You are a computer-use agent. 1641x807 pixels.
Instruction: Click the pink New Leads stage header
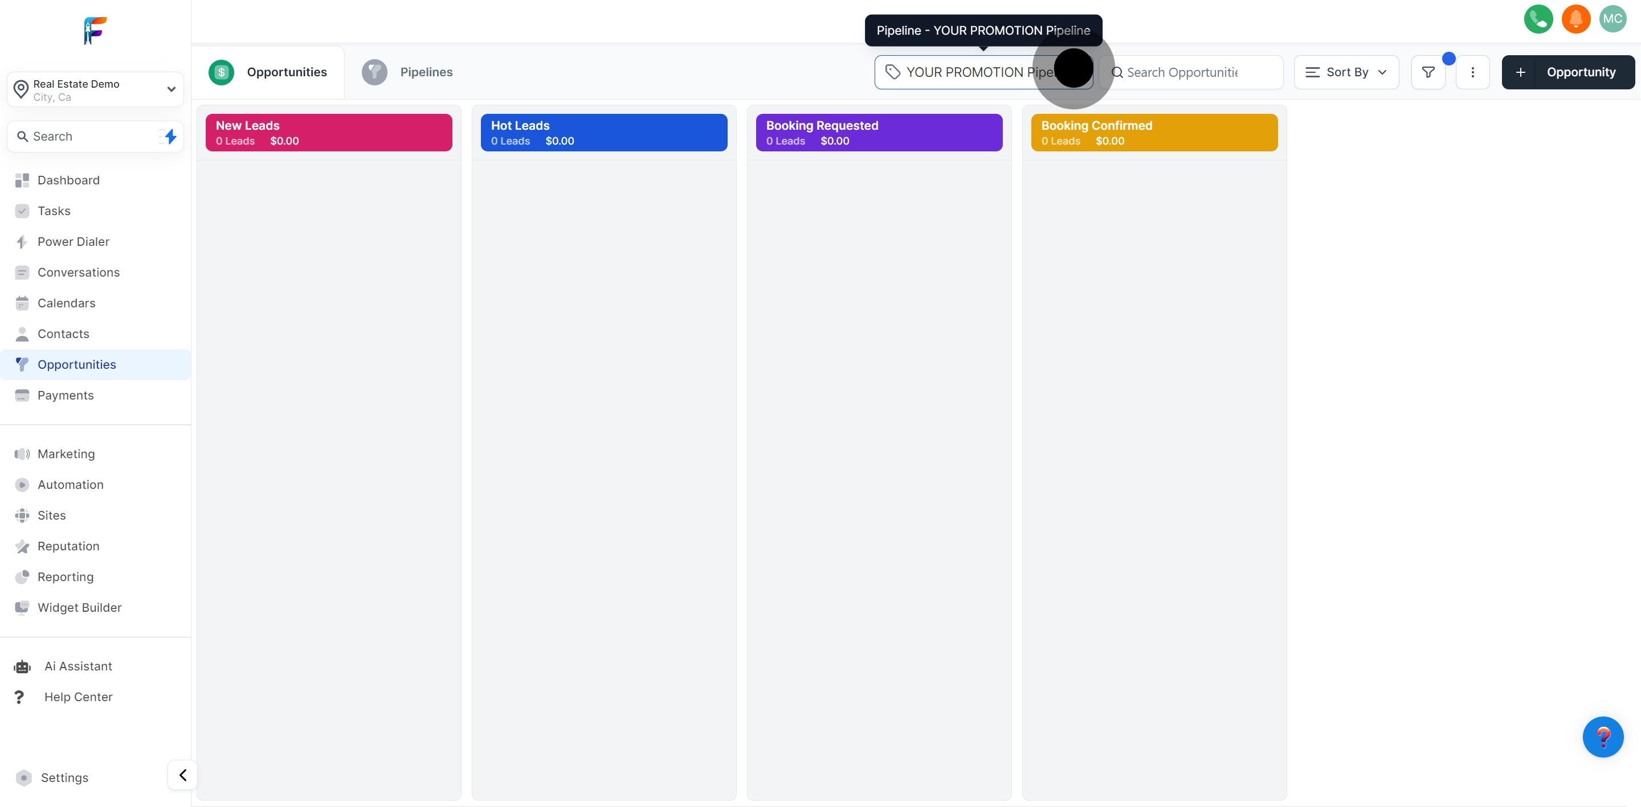tap(329, 133)
